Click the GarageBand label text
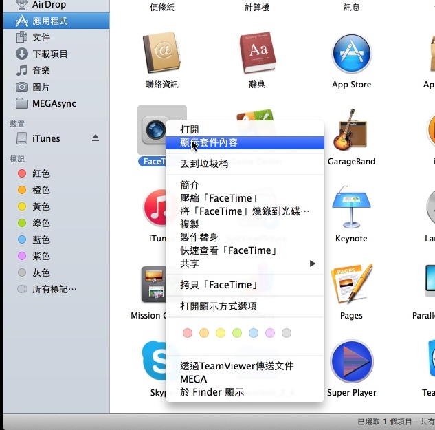This screenshot has height=430, width=435. pyautogui.click(x=351, y=162)
